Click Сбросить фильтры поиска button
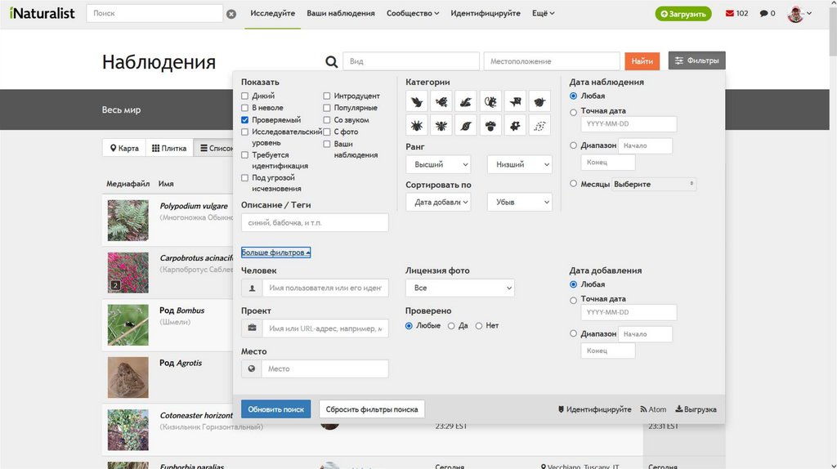The height and width of the screenshot is (469, 837). click(x=372, y=409)
